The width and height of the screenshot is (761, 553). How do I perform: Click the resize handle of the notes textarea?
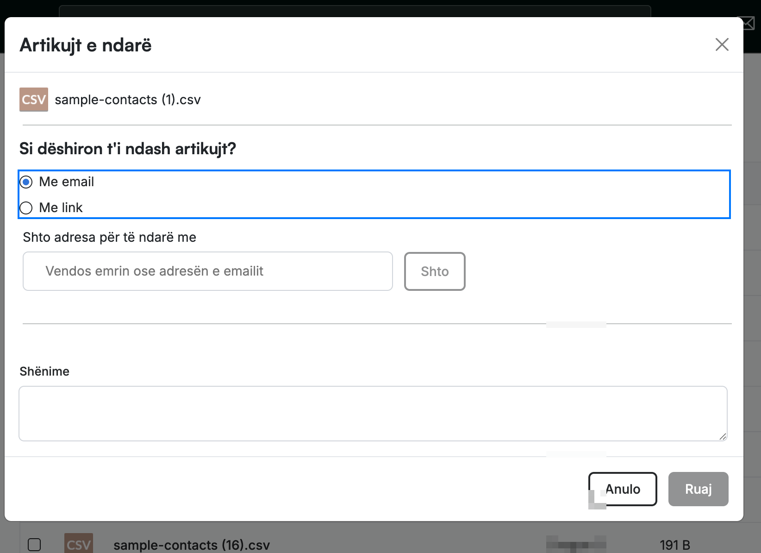coord(723,436)
